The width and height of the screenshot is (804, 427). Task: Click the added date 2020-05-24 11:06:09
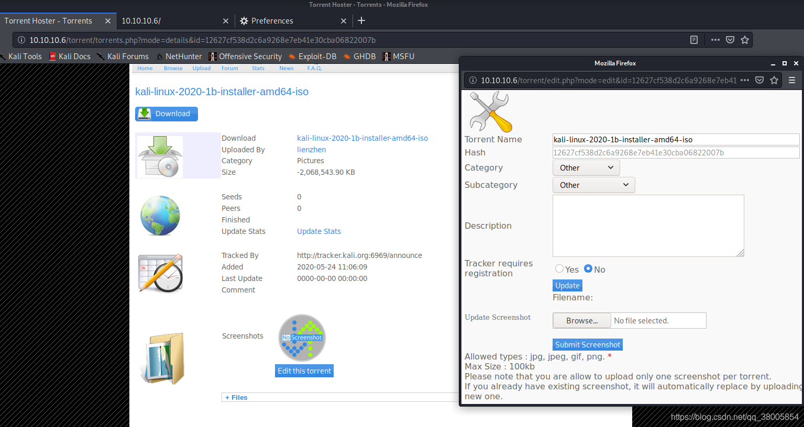[x=332, y=267]
